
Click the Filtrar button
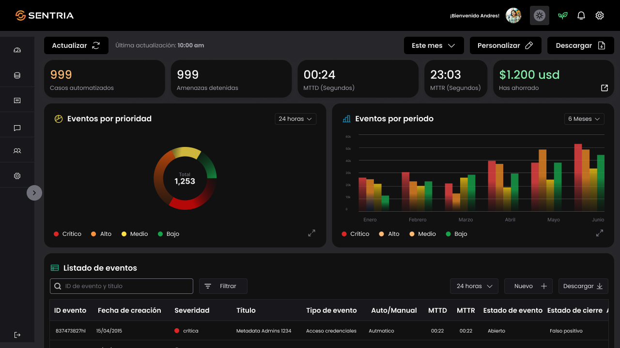tap(223, 286)
